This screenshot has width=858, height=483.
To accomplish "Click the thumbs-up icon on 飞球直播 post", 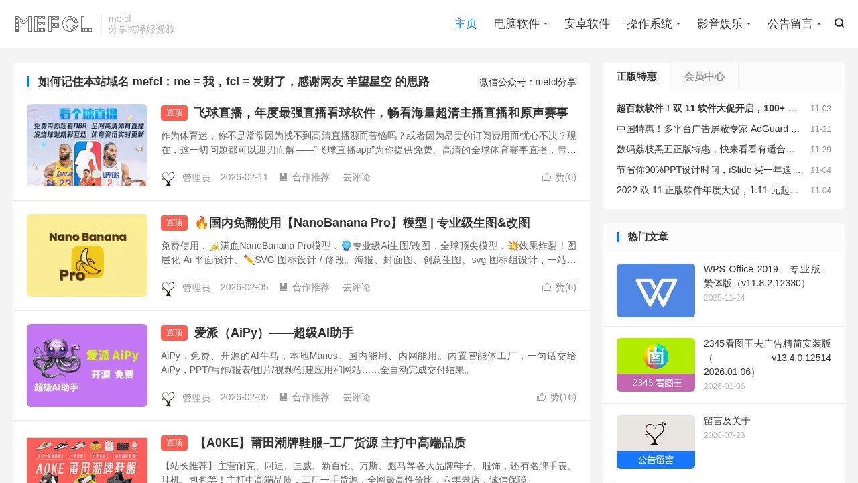I will pyautogui.click(x=547, y=177).
